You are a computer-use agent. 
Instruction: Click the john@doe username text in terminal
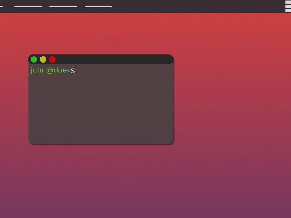(x=47, y=70)
